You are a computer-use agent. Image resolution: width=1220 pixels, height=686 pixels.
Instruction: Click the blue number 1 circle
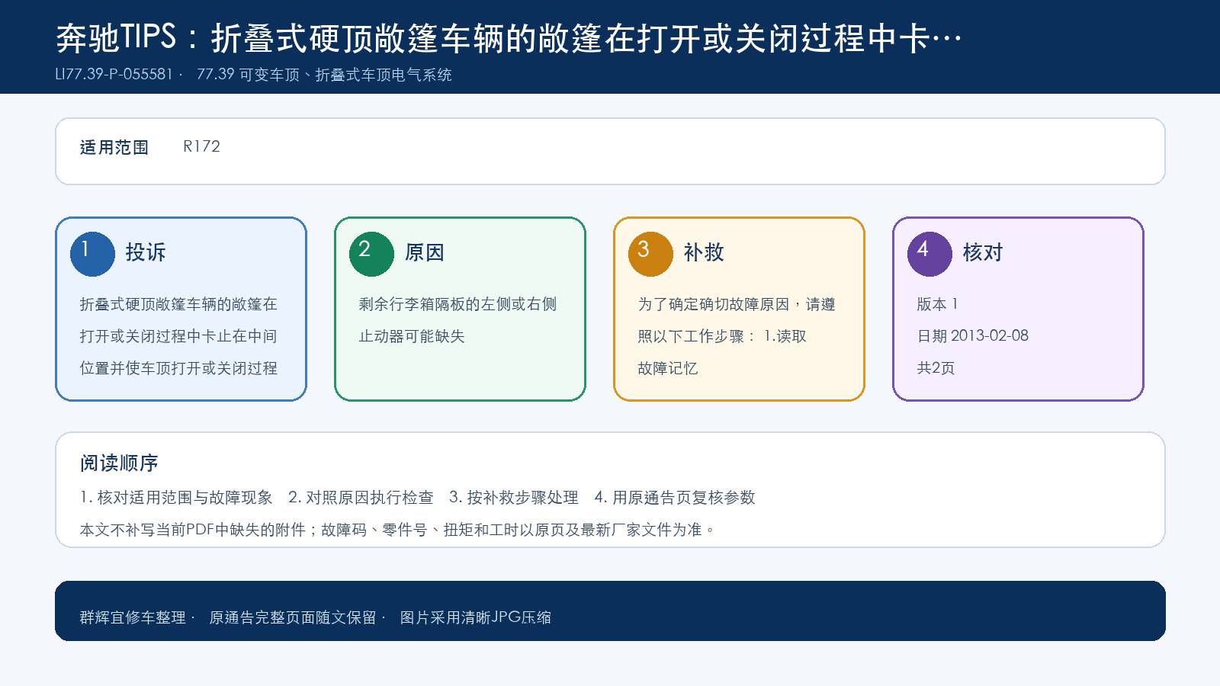[92, 254]
